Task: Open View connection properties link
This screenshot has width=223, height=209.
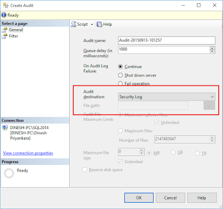Action: [x=28, y=153]
